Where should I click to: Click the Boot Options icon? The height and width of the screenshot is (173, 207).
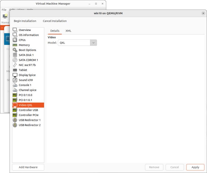[x=15, y=50]
